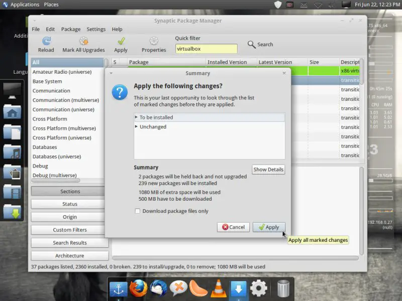Click the Search magnifier toolbar button
This screenshot has height=301, width=402.
tap(260, 45)
